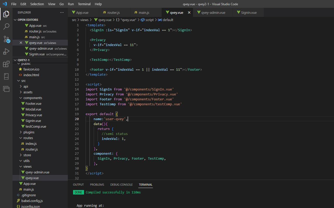This screenshot has height=208, width=334.
Task: Open Modal.vue under components
Action: [40, 109]
